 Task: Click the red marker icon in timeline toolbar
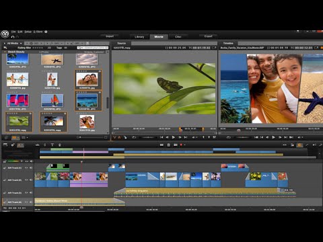click(x=181, y=145)
